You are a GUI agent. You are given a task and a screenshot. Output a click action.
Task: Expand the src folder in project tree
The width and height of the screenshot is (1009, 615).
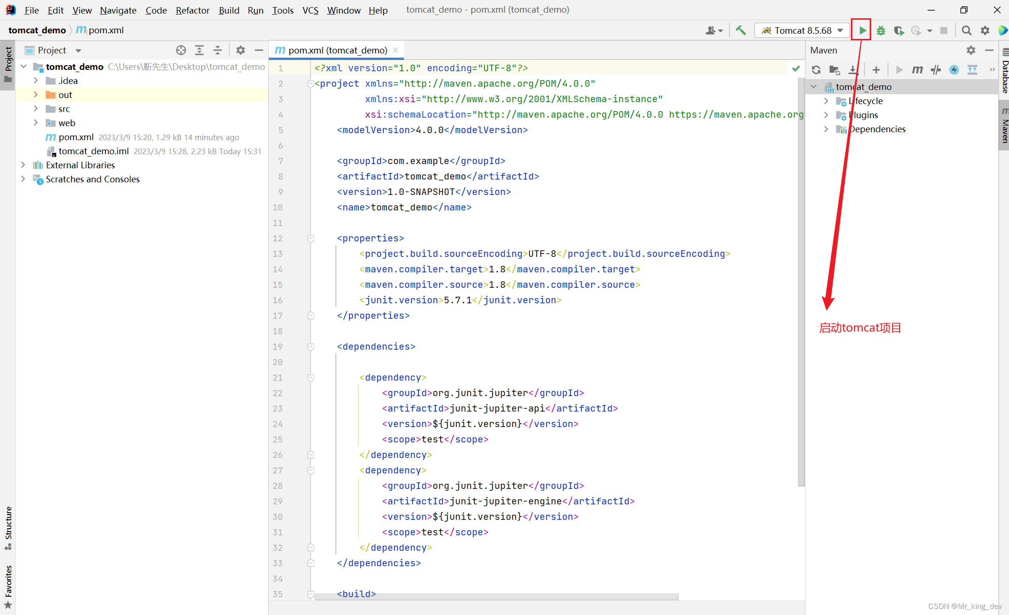pos(36,109)
